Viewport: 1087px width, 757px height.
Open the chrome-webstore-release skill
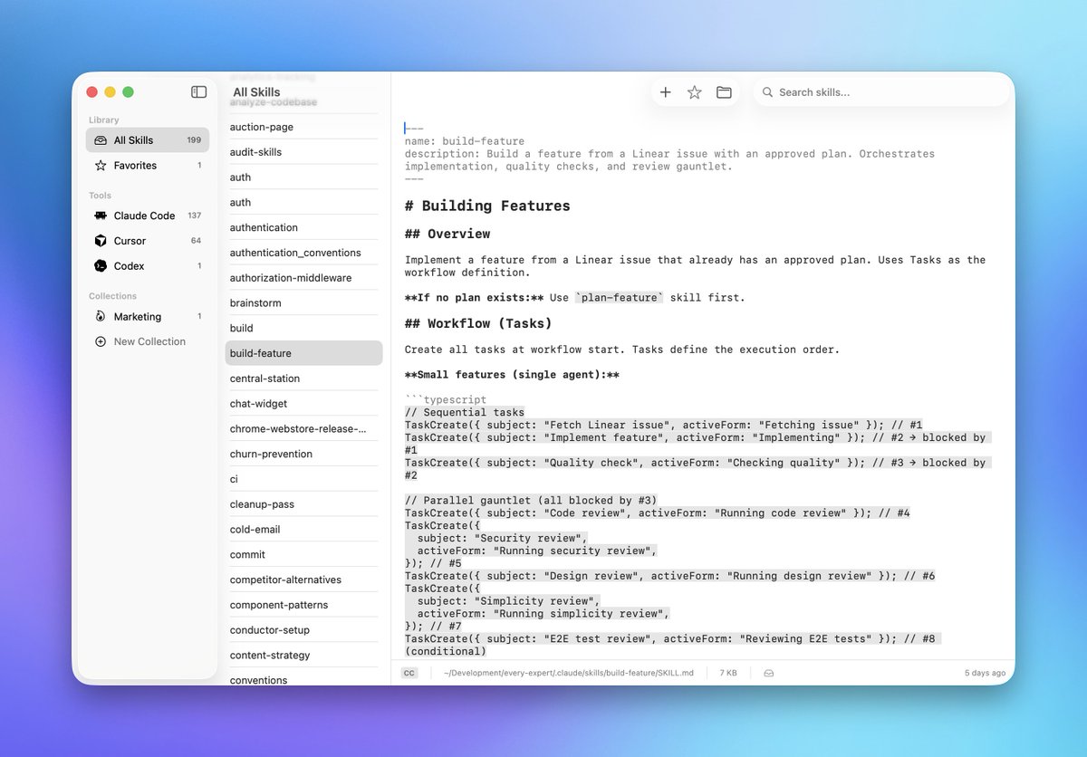point(303,429)
